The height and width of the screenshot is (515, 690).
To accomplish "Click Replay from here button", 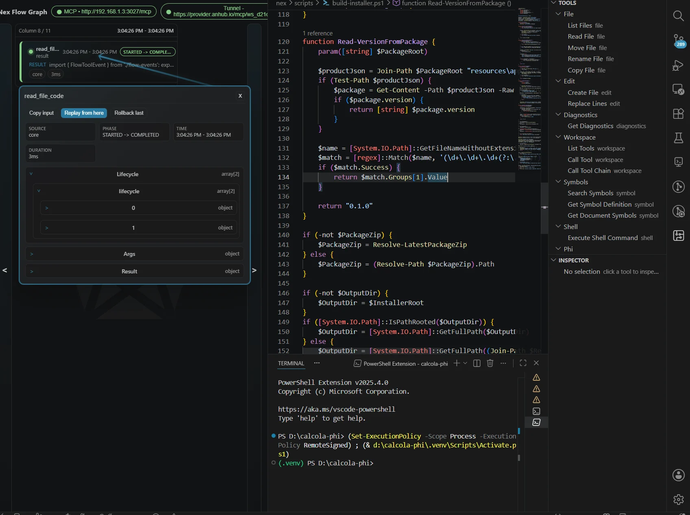I will click(84, 113).
